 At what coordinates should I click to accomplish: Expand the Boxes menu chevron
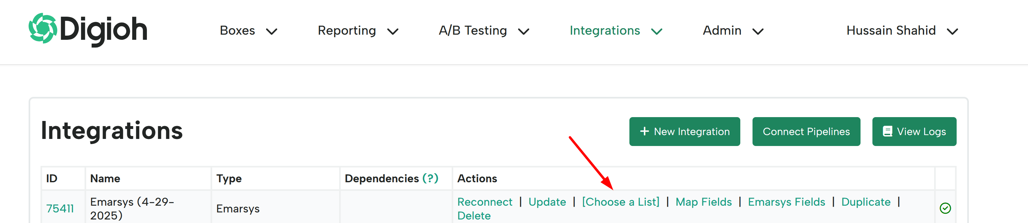tap(272, 31)
